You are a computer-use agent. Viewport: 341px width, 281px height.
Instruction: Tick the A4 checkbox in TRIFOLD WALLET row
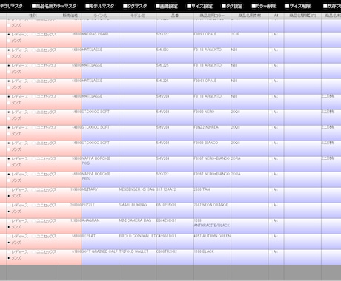(x=271, y=252)
